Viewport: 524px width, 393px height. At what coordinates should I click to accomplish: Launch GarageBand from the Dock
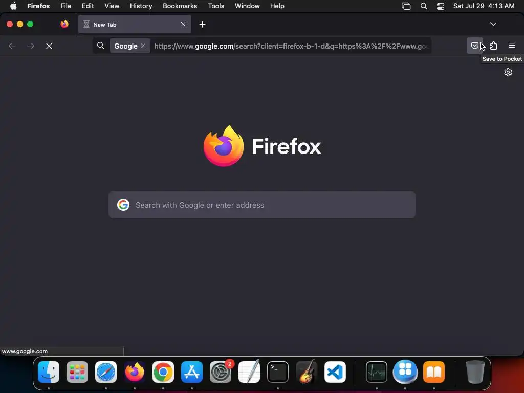306,372
